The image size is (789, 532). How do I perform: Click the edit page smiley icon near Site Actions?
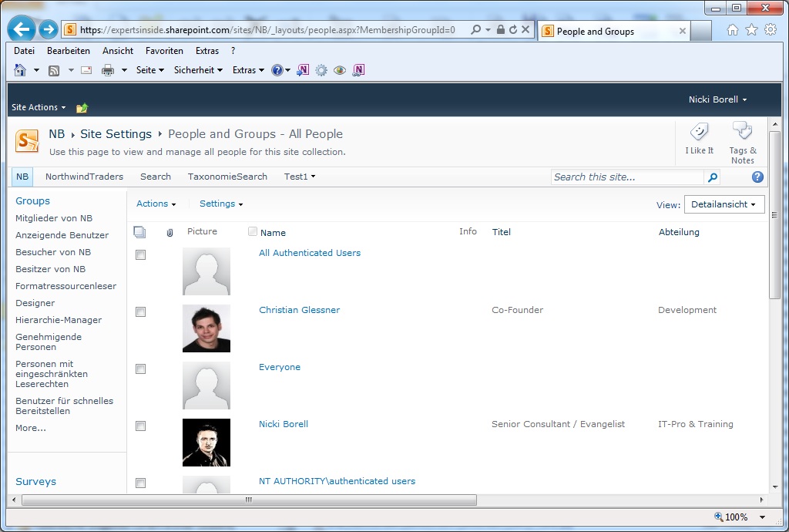(82, 107)
